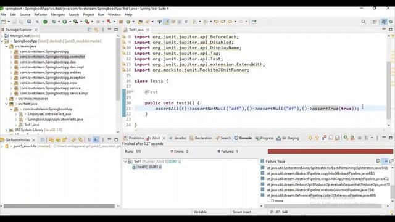This screenshot has width=395, height=222.
Task: Open the Debug dropdown arrow in toolbar
Action: coord(59,22)
